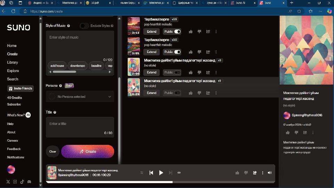Image resolution: width=334 pixels, height=188 pixels.
Task: Mute volume with the speaker icon
Action: tap(269, 173)
